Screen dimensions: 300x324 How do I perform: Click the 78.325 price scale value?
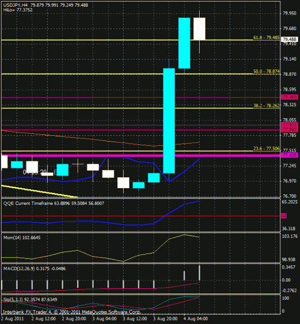pos(290,105)
